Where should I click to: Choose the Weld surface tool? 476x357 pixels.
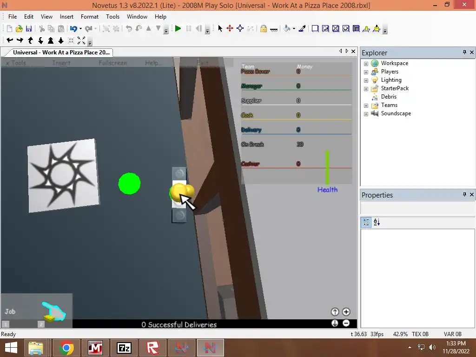(x=336, y=28)
